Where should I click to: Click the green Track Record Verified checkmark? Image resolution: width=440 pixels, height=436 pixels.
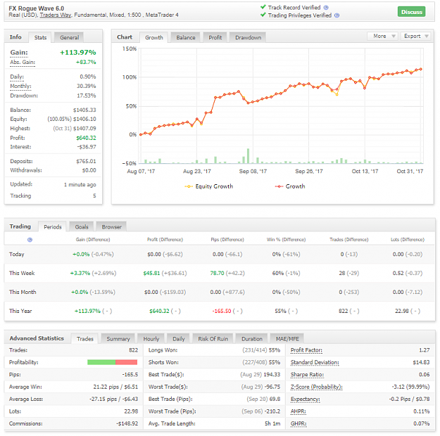click(x=263, y=7)
